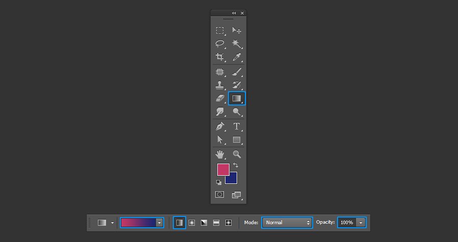
Task: Select the Gradient tool in toolbox
Action: 237,98
